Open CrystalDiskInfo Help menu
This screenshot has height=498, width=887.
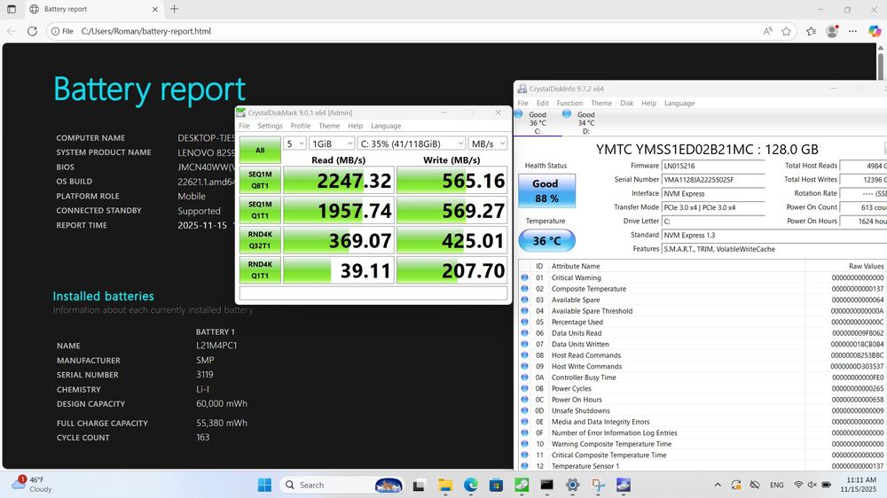coord(649,104)
